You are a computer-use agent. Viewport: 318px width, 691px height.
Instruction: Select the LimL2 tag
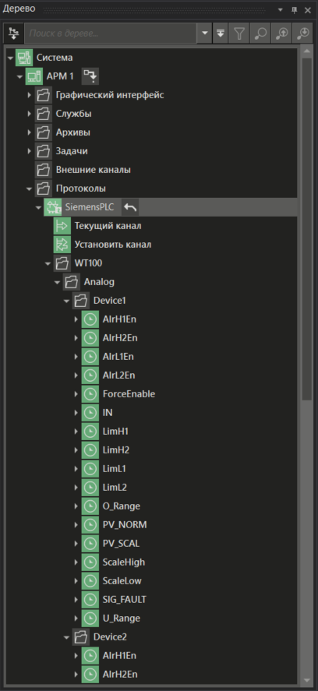pyautogui.click(x=115, y=487)
